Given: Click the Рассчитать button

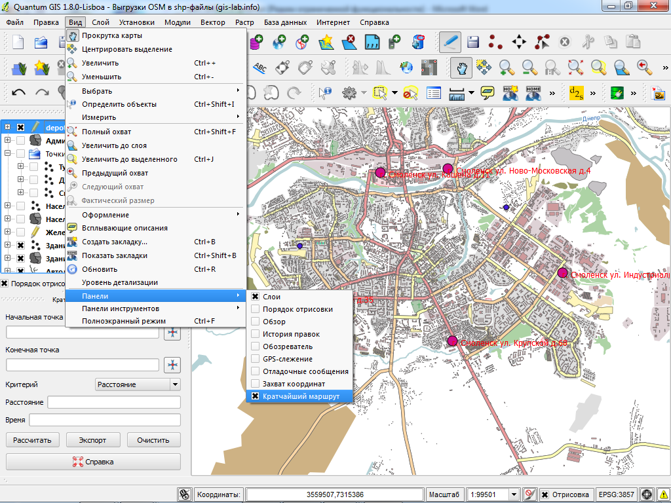Looking at the screenshot, I should [33, 440].
